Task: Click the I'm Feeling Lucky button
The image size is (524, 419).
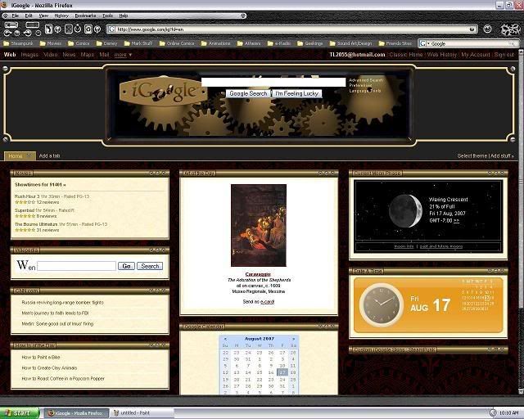Action: point(296,93)
